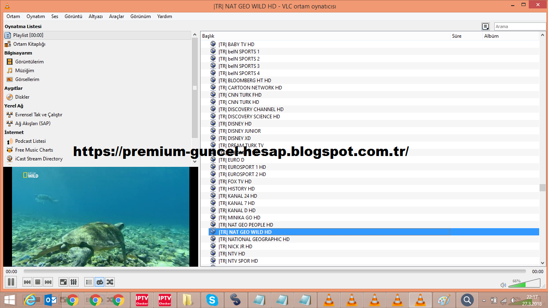
Task: Open Skype from the taskbar
Action: [x=212, y=300]
